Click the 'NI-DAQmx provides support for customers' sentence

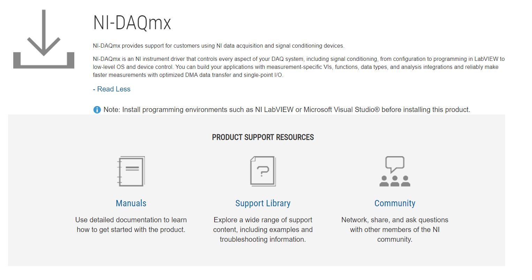click(218, 46)
